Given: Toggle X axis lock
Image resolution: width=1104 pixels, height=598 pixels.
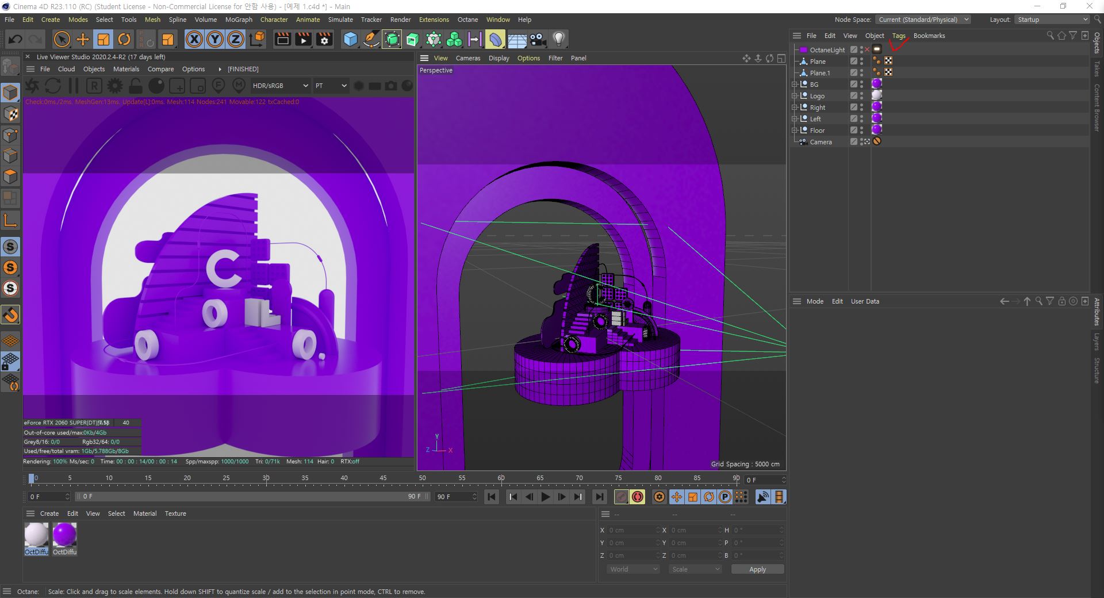Looking at the screenshot, I should (194, 39).
